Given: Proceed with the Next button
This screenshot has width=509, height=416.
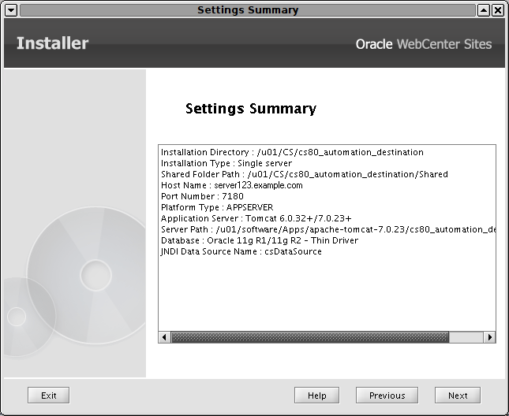Looking at the screenshot, I should click(458, 396).
